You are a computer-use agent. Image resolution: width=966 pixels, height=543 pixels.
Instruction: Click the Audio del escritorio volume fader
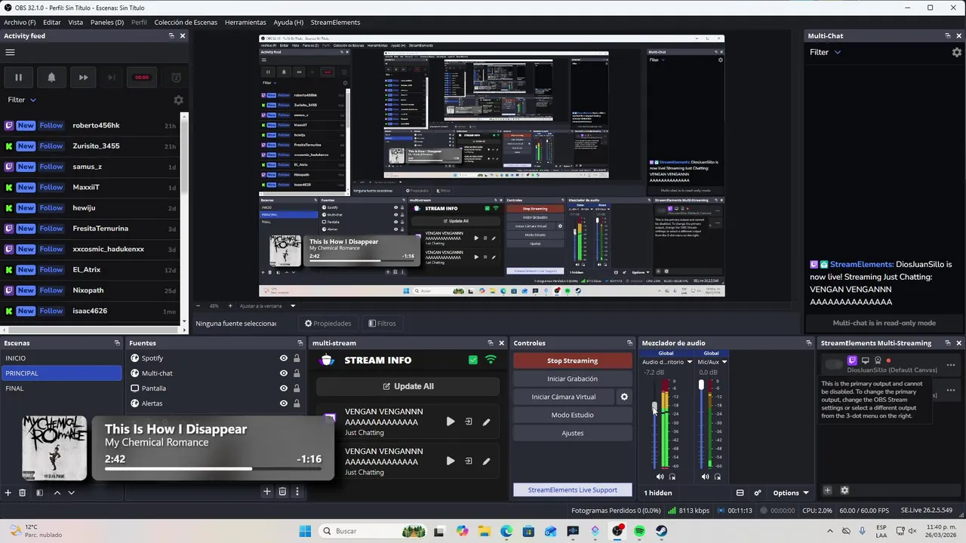click(655, 408)
